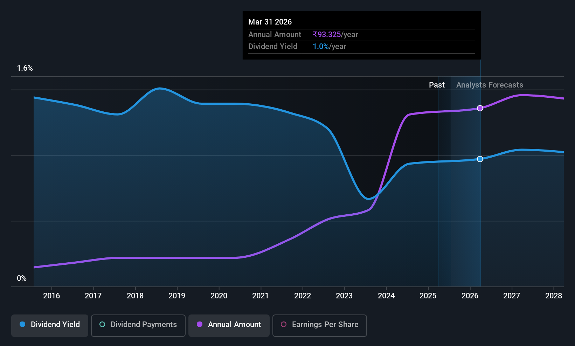Click the 1.0%/year yield value
The height and width of the screenshot is (346, 575).
tap(329, 47)
